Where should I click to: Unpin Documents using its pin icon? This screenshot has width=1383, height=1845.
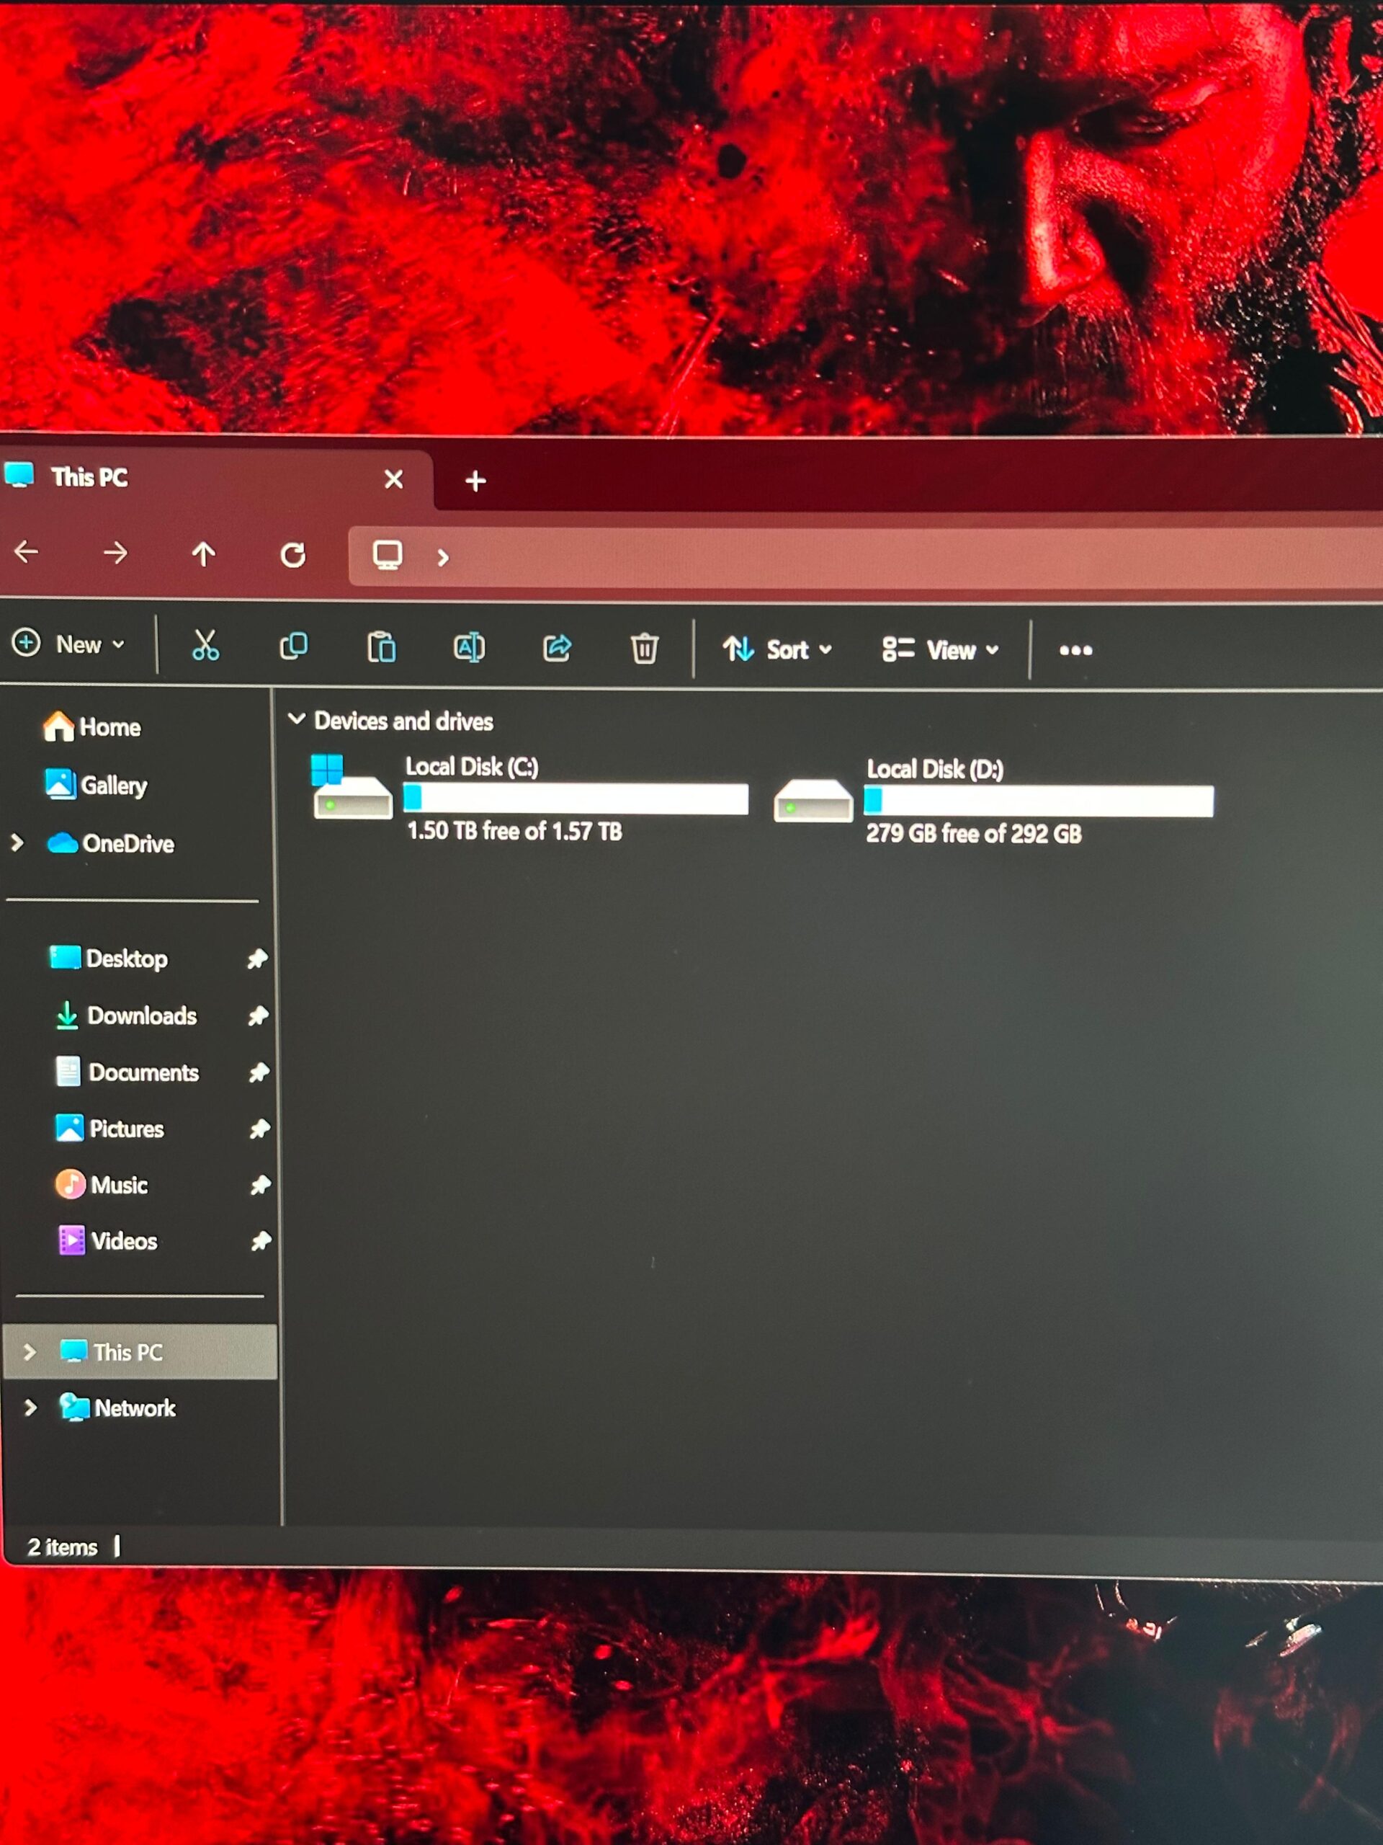point(259,1072)
